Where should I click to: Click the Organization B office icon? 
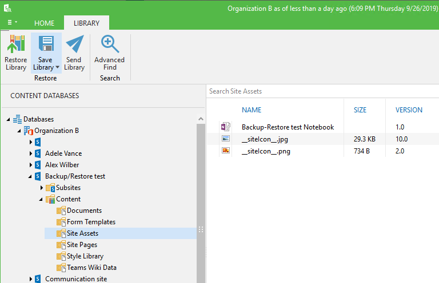point(28,131)
